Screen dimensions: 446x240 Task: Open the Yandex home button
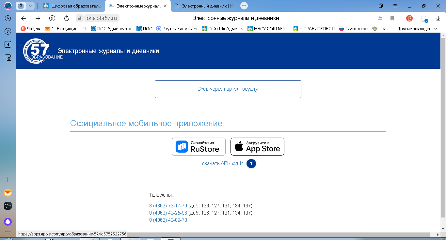pyautogui.click(x=52, y=18)
